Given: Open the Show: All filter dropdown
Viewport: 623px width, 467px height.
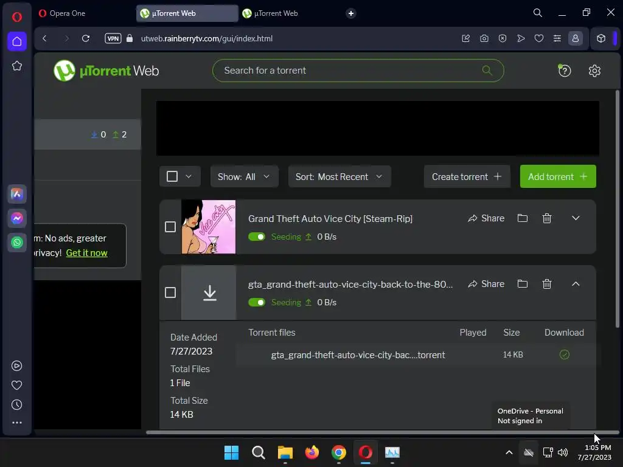Looking at the screenshot, I should [244, 177].
